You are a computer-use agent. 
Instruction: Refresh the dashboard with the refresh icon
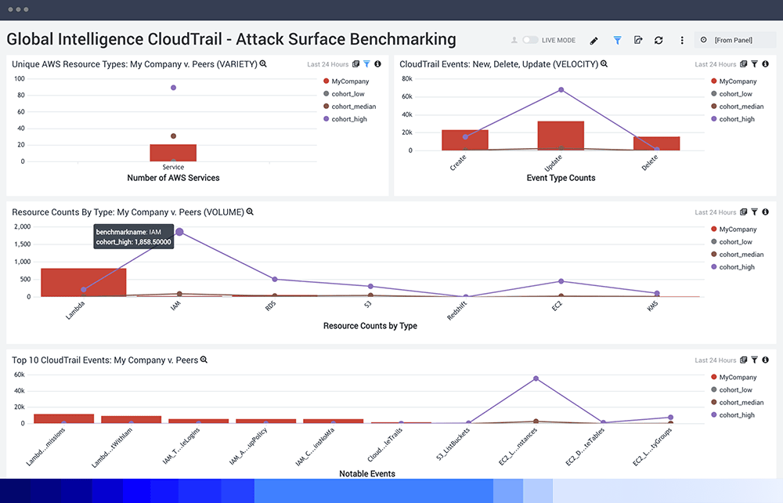pos(659,40)
